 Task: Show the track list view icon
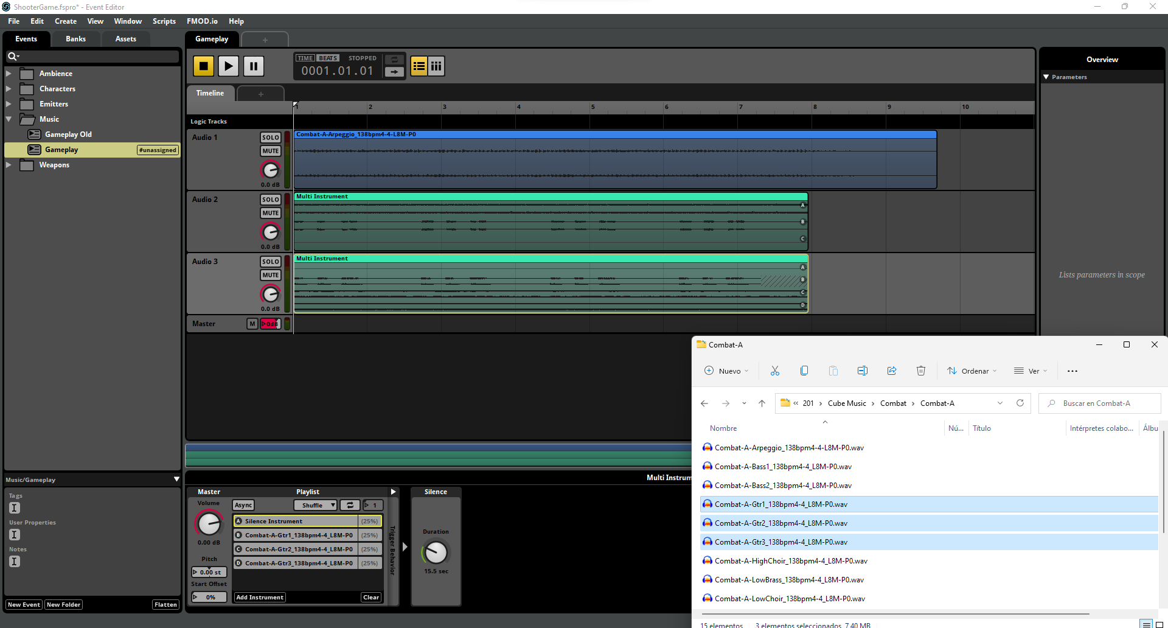[419, 66]
